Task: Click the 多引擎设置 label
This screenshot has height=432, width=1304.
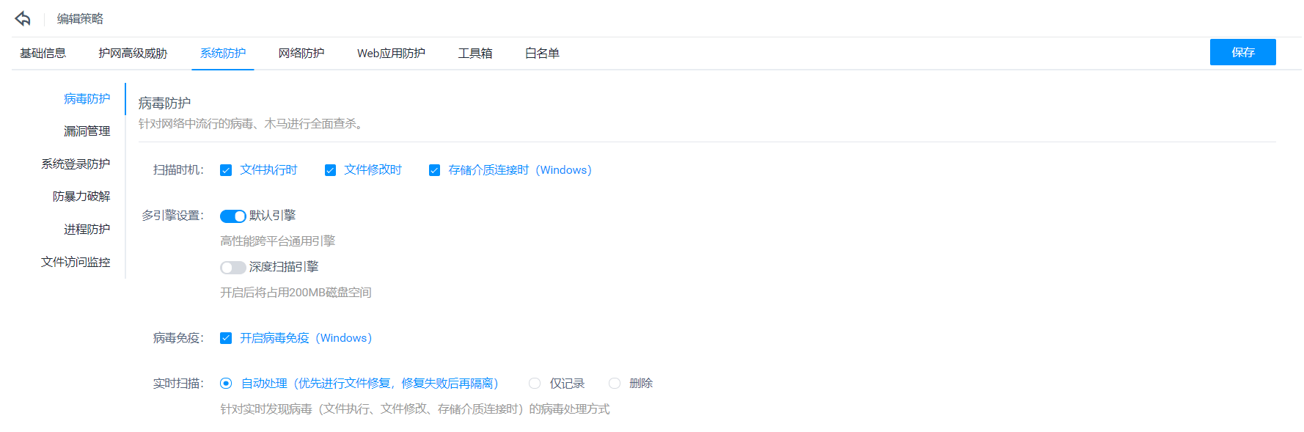Action: point(172,215)
